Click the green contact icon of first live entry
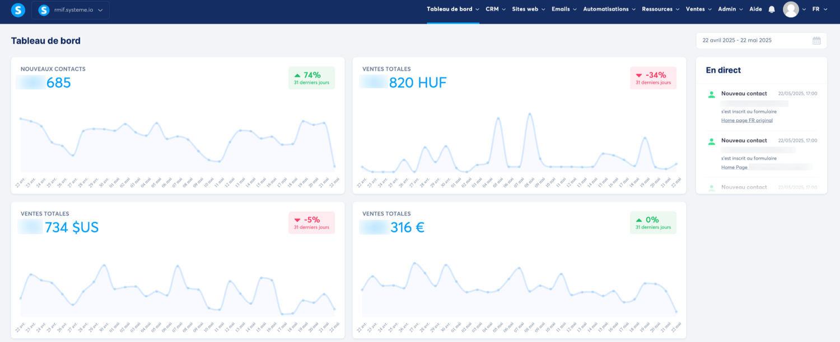840x342 pixels. click(712, 94)
